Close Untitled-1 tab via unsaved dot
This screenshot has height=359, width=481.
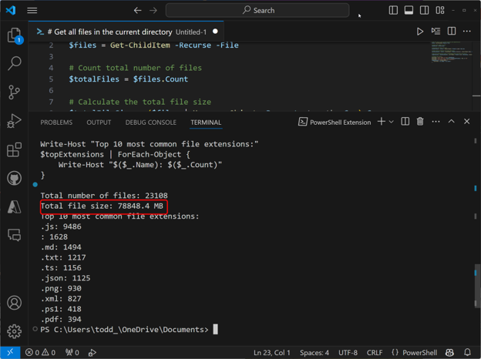[215, 32]
